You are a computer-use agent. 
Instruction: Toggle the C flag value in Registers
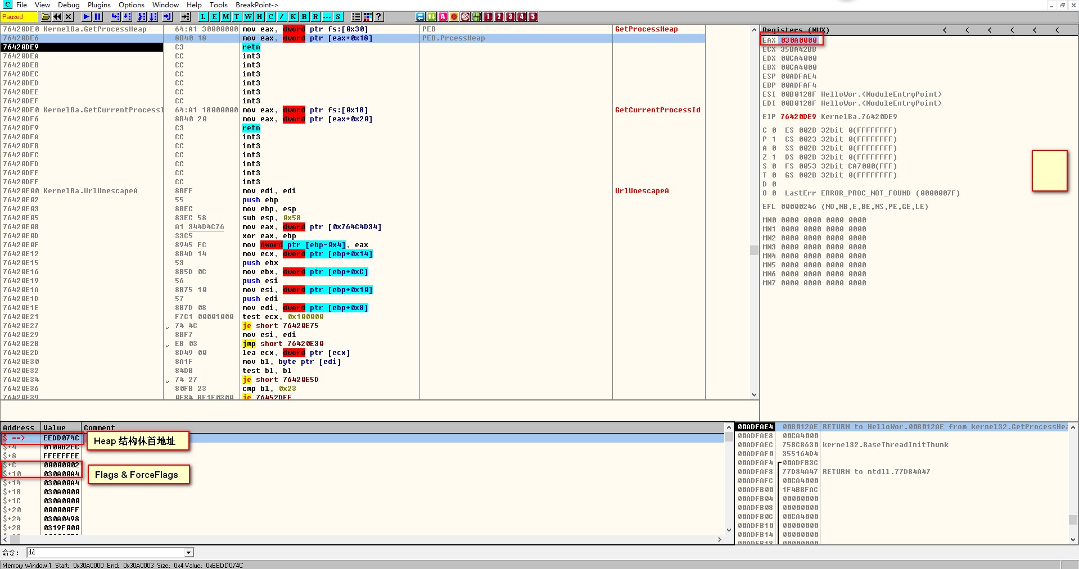[x=774, y=130]
